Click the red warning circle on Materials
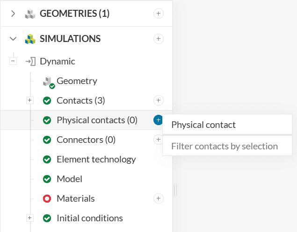 (47, 199)
